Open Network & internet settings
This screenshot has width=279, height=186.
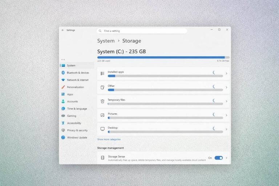tap(77, 80)
